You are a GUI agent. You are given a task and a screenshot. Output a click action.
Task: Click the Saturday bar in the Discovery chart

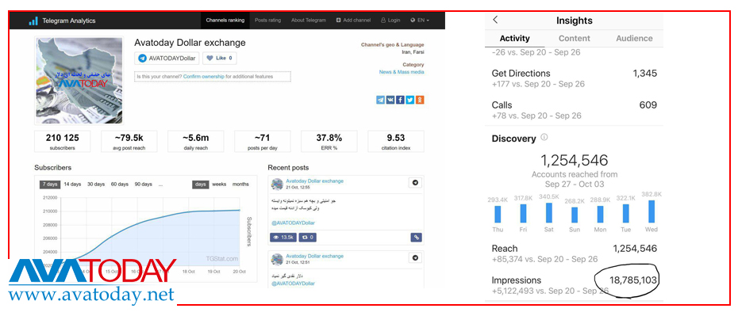(x=549, y=213)
